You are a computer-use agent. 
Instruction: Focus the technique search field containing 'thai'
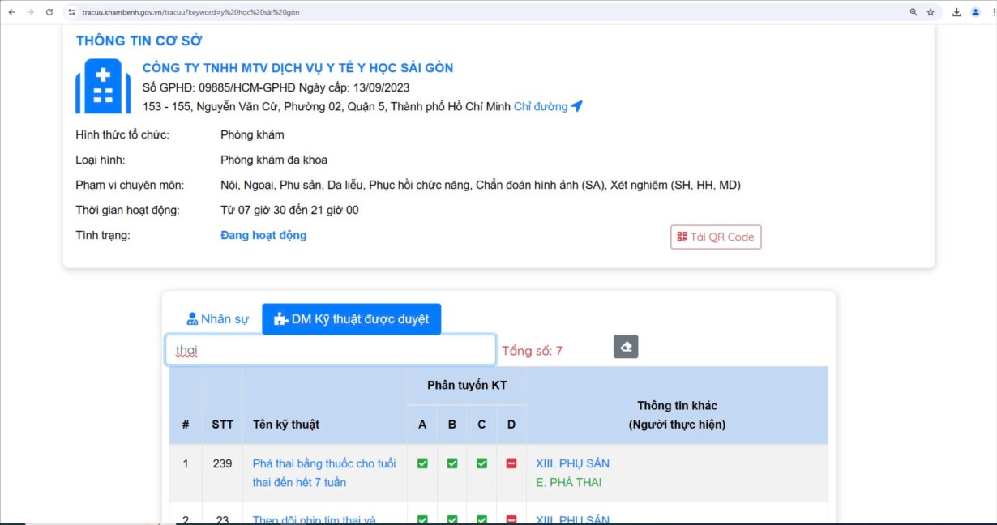[331, 350]
